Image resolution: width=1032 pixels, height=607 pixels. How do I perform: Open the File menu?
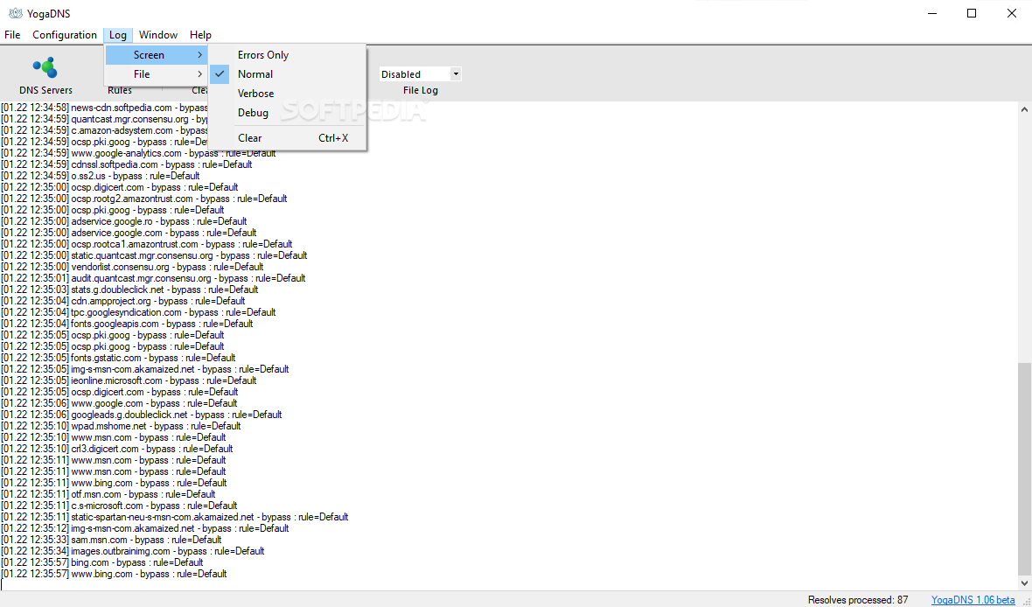[12, 35]
